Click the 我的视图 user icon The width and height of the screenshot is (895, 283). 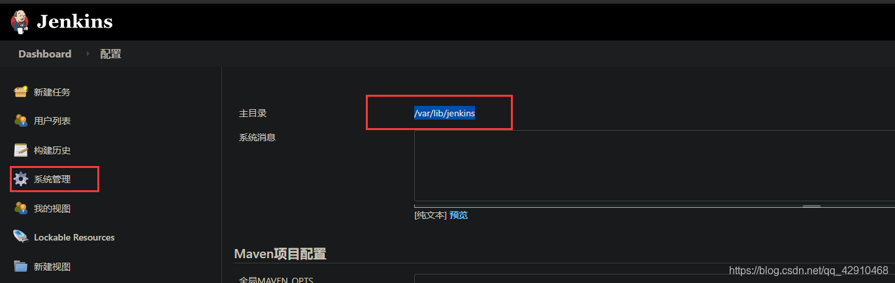(21, 208)
